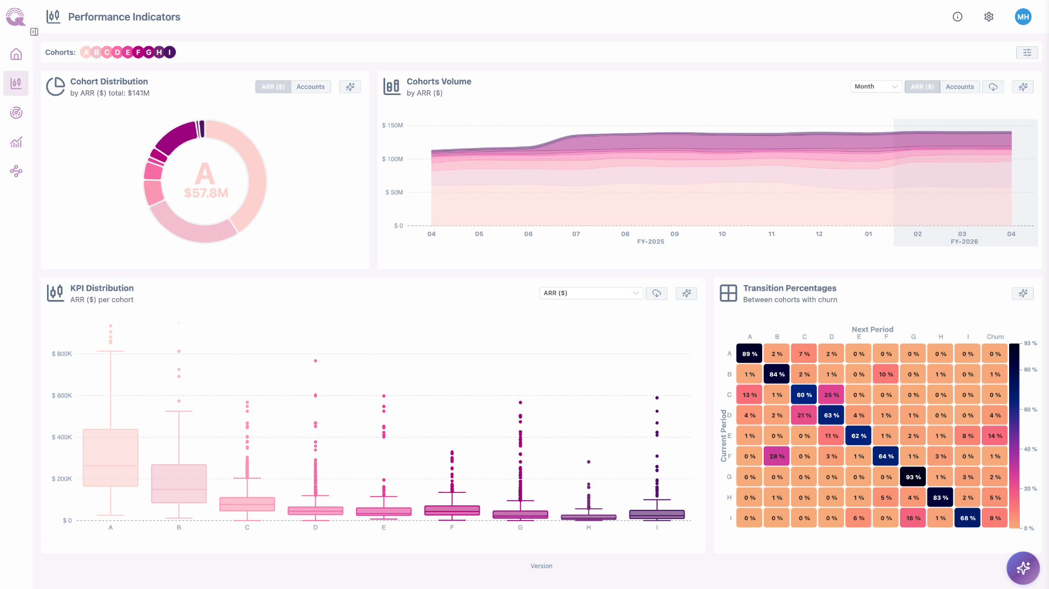Select Accounts in Cohorts Volume
This screenshot has height=589, width=1049.
[959, 87]
